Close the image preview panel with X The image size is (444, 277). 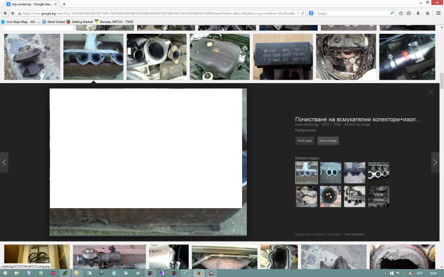coord(431,92)
